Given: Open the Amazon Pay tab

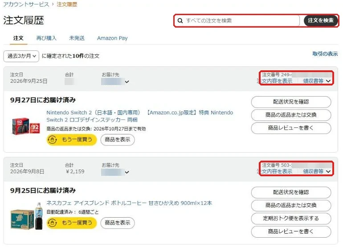Looking at the screenshot, I should (x=112, y=38).
